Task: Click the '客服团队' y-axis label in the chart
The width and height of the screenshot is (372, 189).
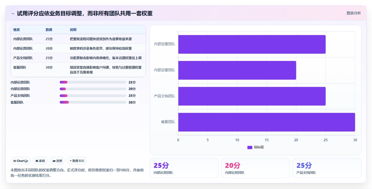Action: click(168, 122)
